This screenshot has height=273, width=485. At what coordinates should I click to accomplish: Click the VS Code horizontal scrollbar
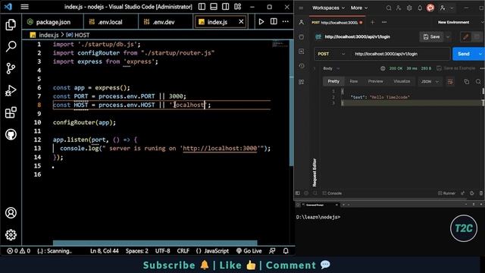coord(155,243)
